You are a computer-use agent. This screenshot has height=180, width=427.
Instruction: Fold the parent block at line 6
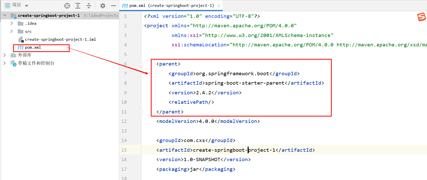[x=141, y=64]
